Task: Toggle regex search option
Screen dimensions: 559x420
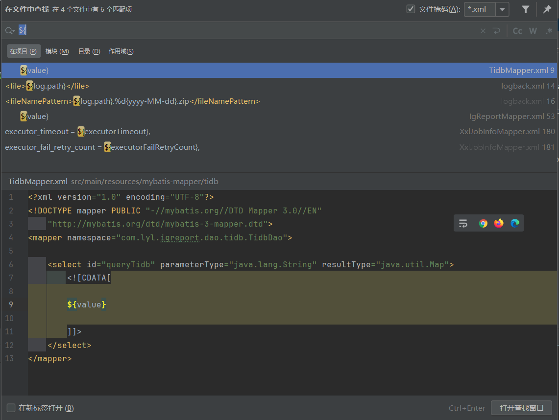Action: 549,31
